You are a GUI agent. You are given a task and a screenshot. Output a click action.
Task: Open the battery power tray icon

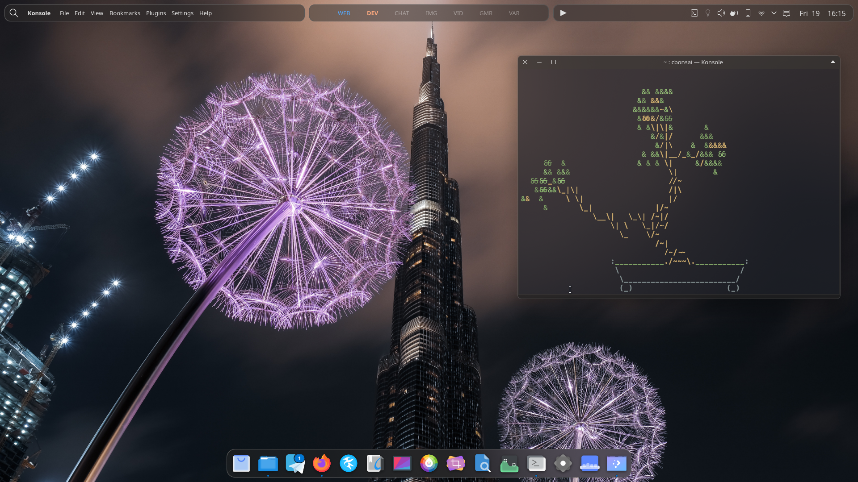734,13
